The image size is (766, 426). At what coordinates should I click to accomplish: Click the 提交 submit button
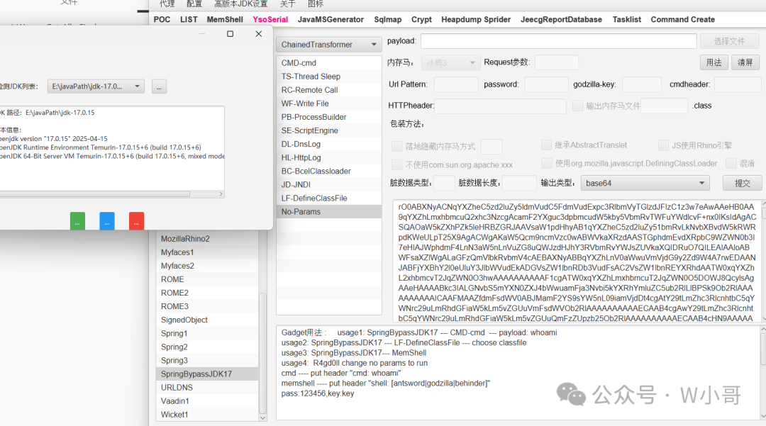(x=742, y=184)
